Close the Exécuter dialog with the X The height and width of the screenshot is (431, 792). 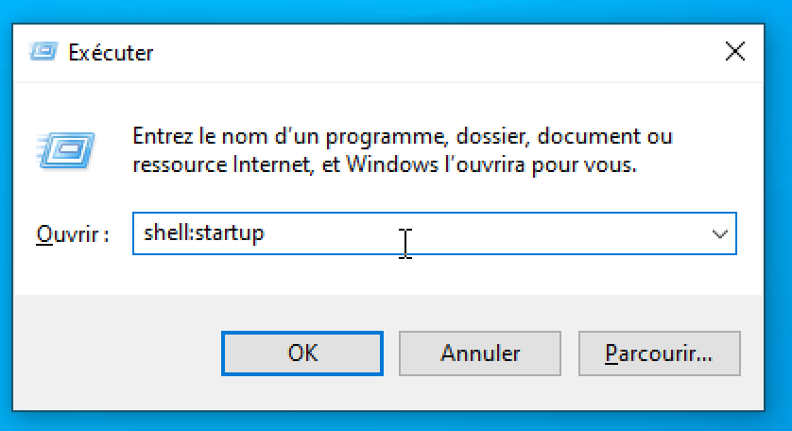point(735,52)
